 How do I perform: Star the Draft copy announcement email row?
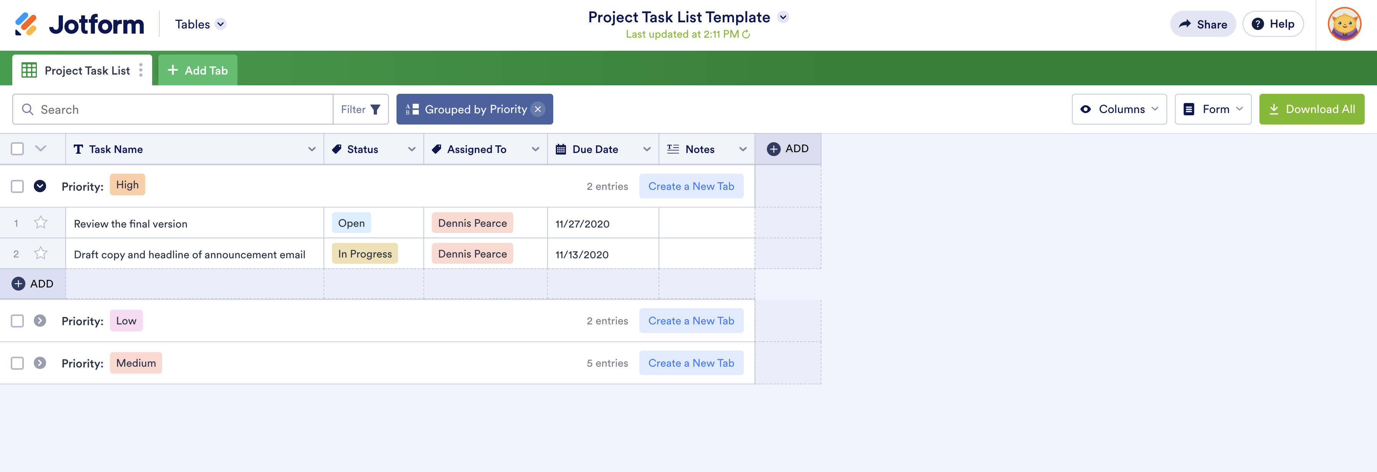pos(41,254)
